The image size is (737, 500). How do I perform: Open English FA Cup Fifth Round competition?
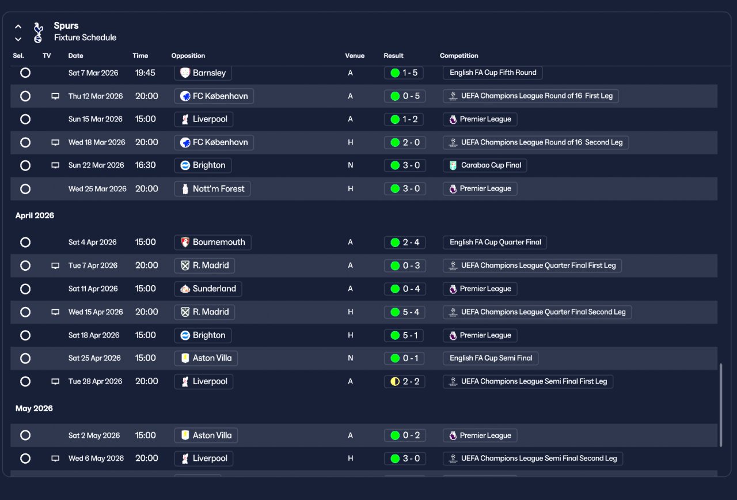[493, 73]
